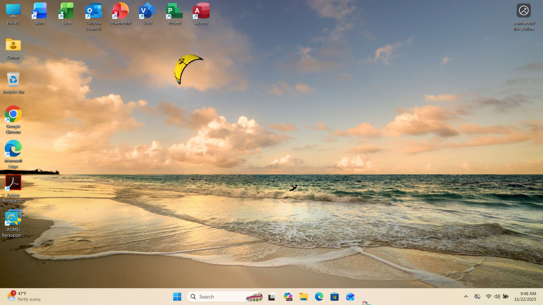Screen dimensions: 543x305
Task: Open the clock and date flyout
Action: tap(525, 297)
